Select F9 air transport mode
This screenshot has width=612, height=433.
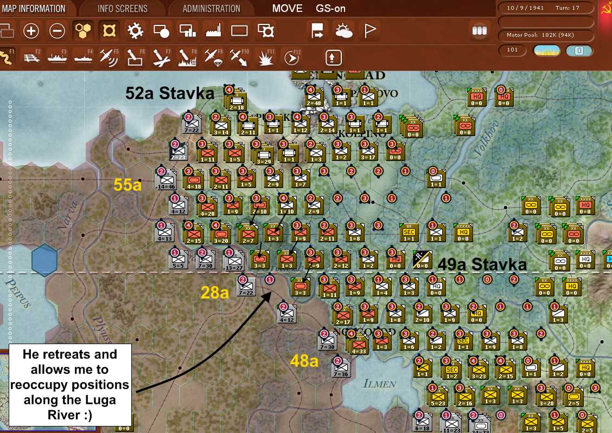[214, 57]
